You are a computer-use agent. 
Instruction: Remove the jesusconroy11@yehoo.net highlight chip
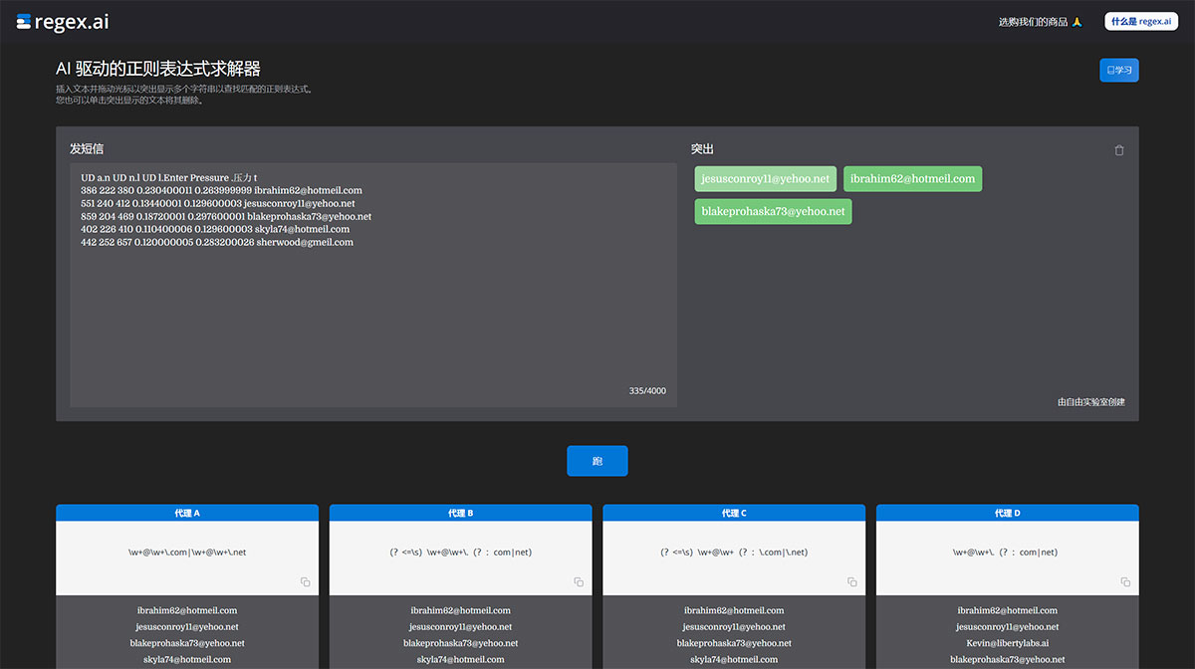[x=765, y=179]
